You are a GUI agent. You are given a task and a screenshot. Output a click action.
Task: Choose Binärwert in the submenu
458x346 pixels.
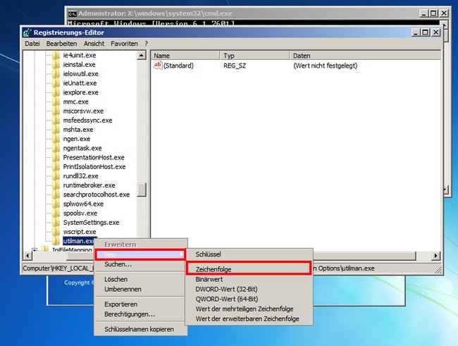coord(249,279)
